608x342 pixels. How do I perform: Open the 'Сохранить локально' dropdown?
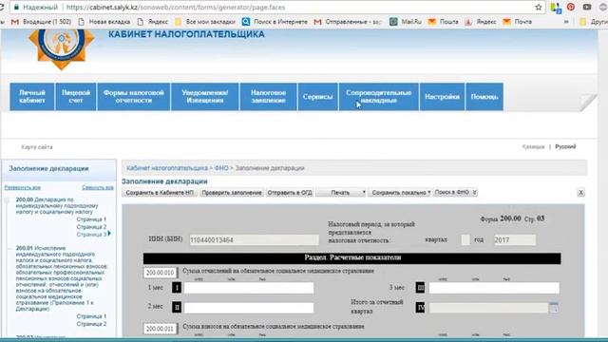click(400, 192)
